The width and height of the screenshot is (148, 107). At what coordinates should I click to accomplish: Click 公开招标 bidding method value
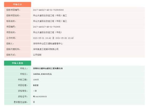point(37,55)
